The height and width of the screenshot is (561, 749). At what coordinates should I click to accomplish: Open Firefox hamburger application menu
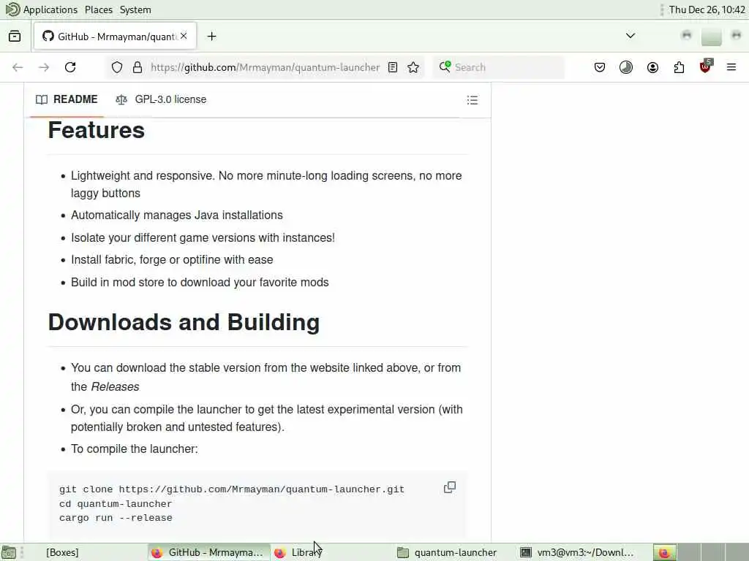(x=731, y=67)
